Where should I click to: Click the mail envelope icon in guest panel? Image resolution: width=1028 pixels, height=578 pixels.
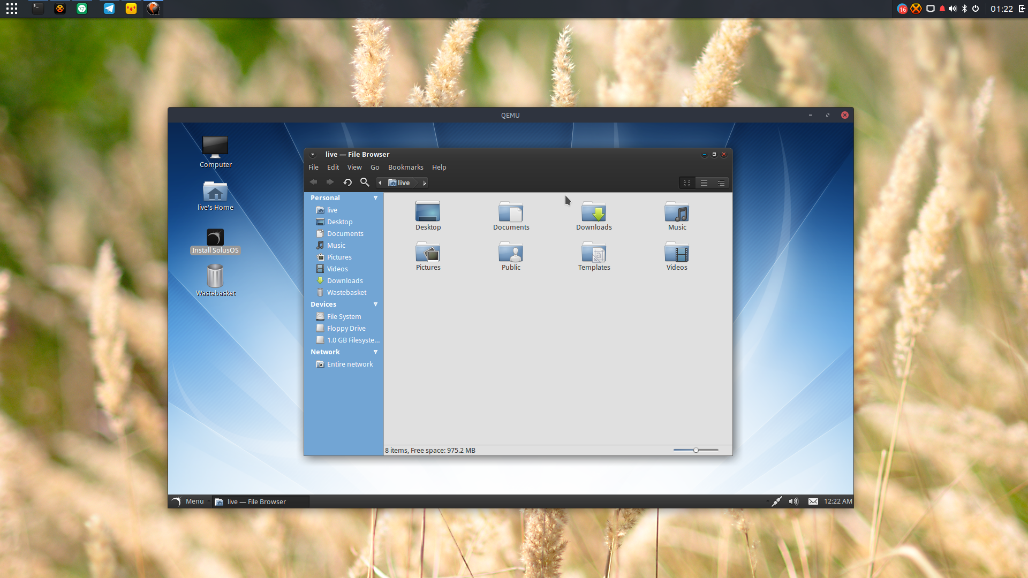pos(813,501)
